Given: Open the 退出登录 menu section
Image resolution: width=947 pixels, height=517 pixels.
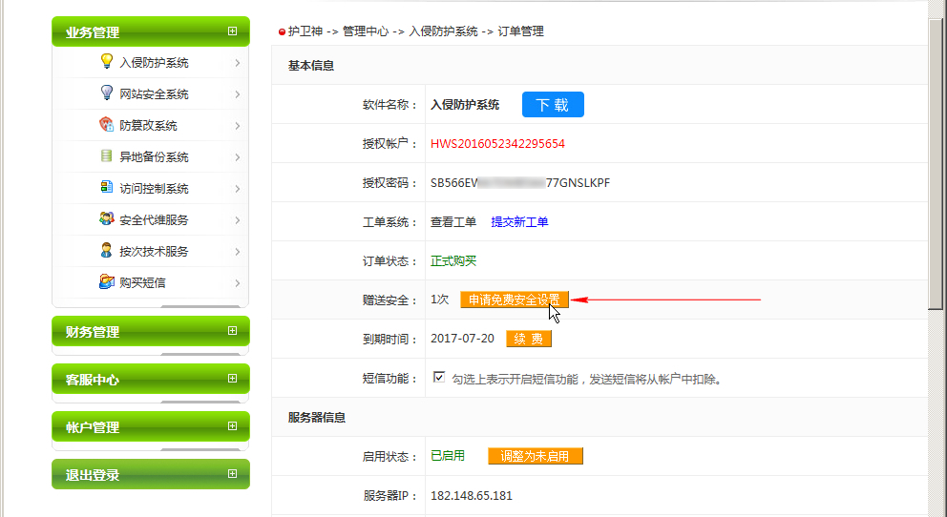Looking at the screenshot, I should click(x=150, y=474).
